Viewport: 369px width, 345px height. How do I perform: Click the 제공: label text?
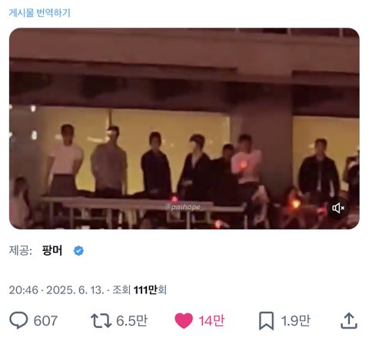click(21, 250)
